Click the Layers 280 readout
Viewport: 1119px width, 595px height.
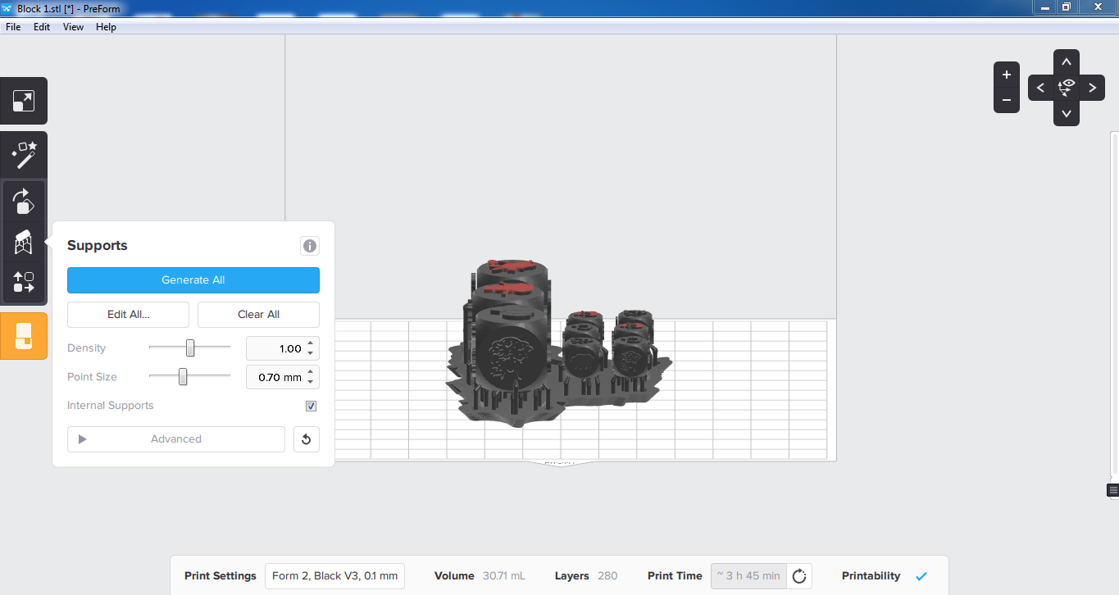[x=586, y=576]
